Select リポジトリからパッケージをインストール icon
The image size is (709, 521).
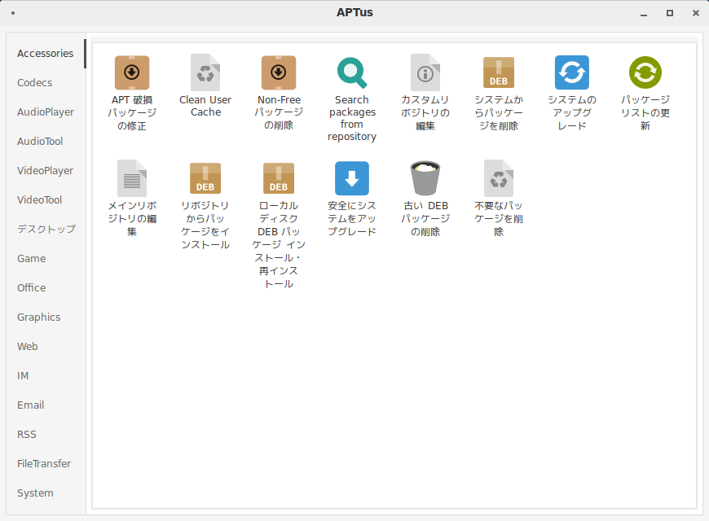pos(205,178)
